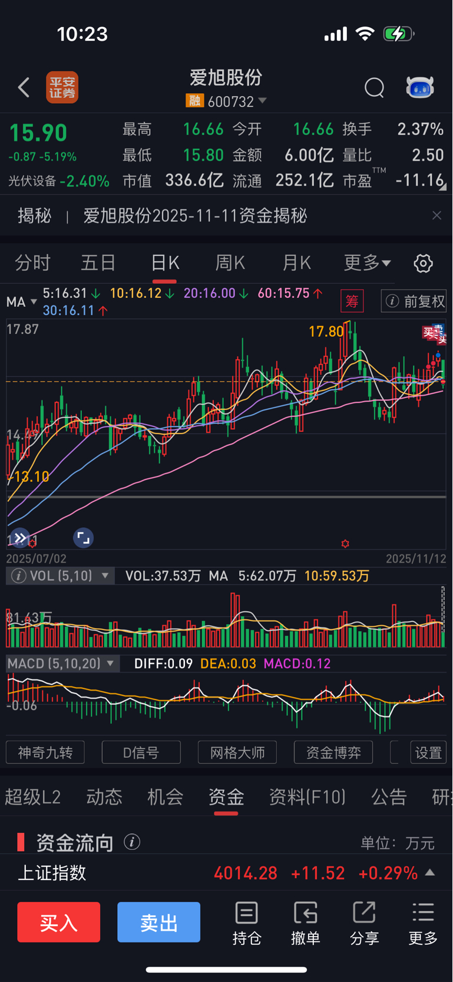The height and width of the screenshot is (982, 453).
Task: Tap the 13.10 low price marker
Action: 31,477
